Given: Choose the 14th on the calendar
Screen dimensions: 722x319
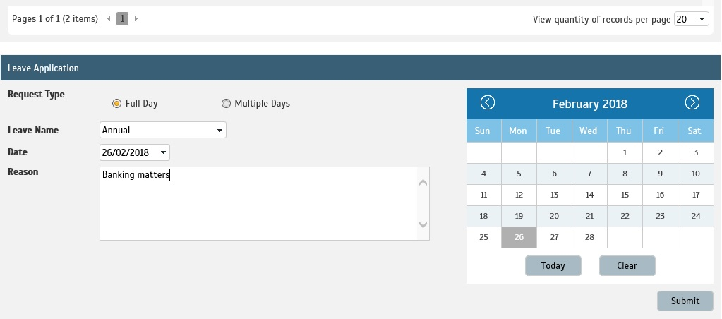Looking at the screenshot, I should click(589, 195).
